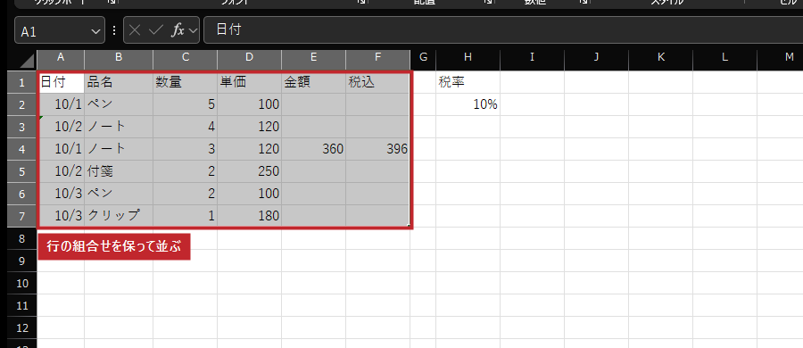Viewport: 803px width, 348px height.
Task: Select column H header
Action: [468, 58]
